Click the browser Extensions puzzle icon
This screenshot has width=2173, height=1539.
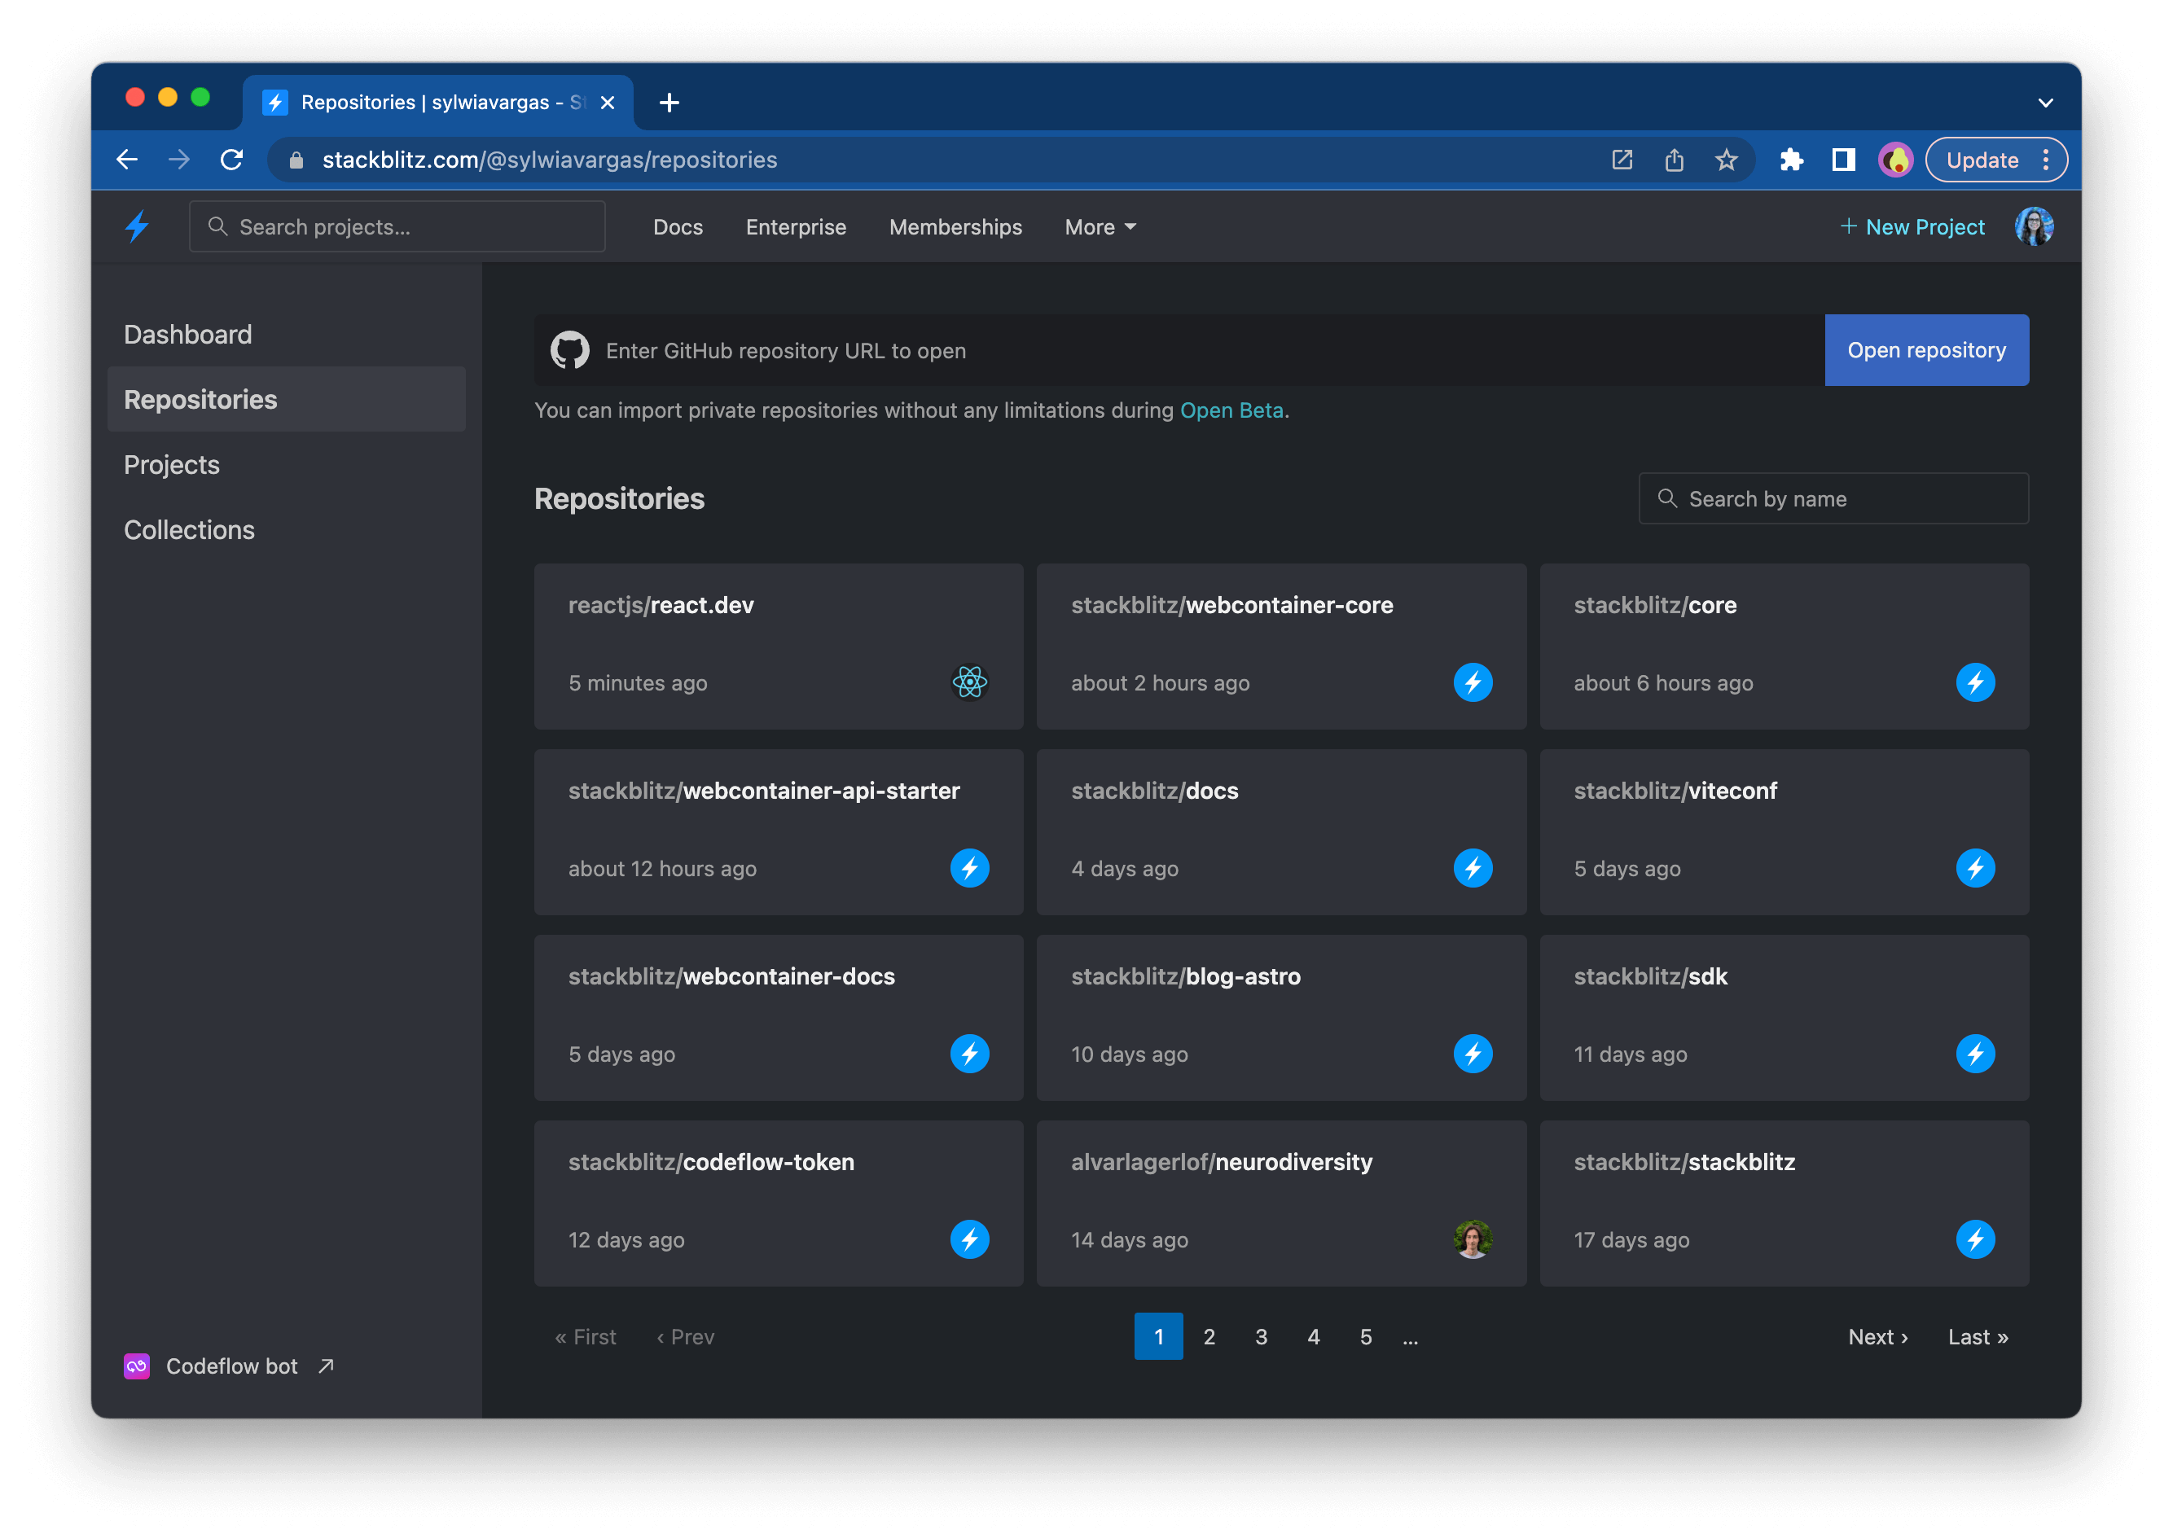1791,160
